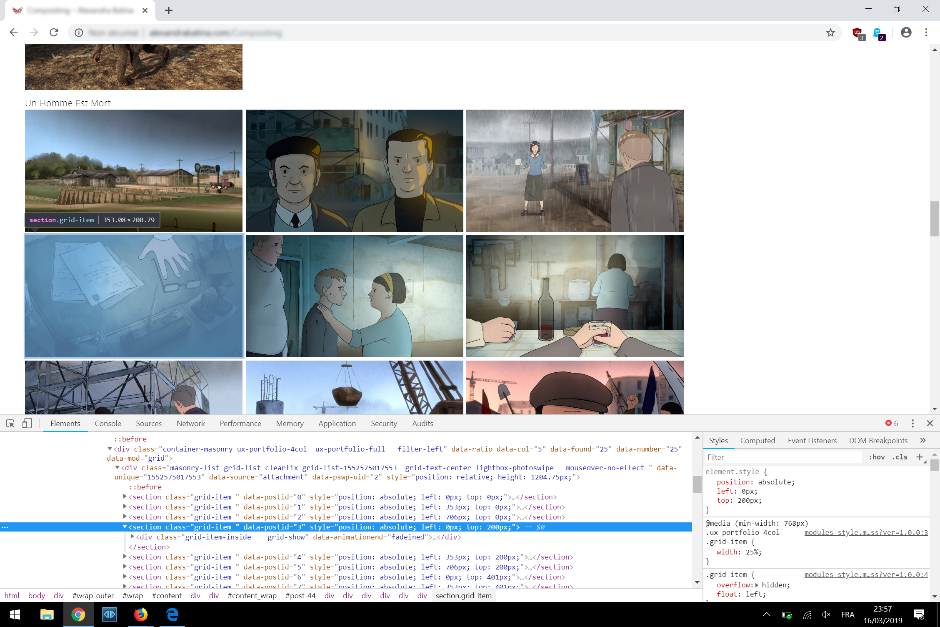Open the Windows Start menu

pos(15,614)
